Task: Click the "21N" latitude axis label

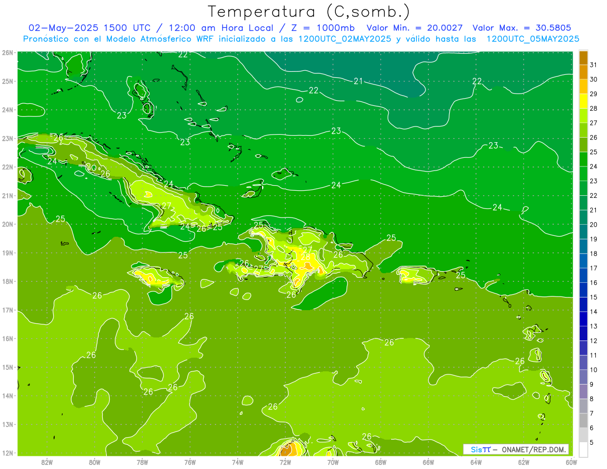Action: click(7, 196)
